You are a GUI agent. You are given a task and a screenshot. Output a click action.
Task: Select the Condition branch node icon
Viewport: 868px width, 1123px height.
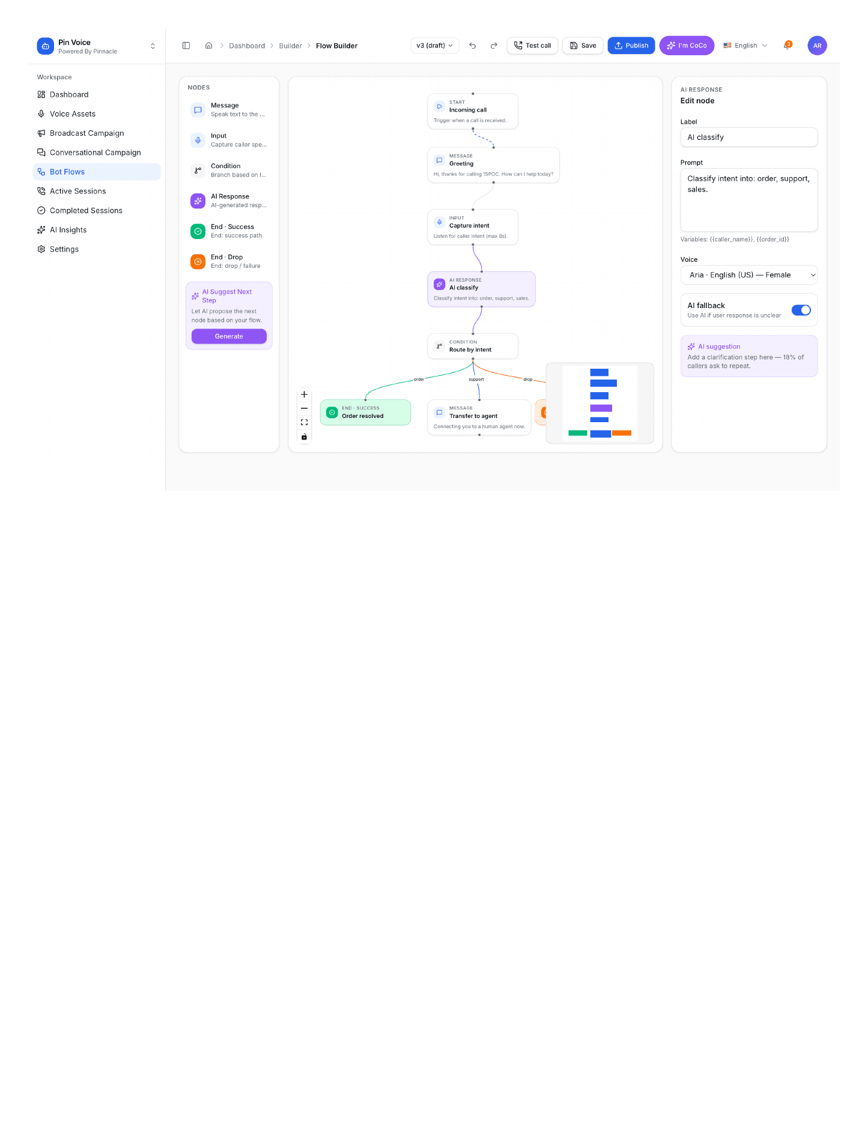pos(198,171)
